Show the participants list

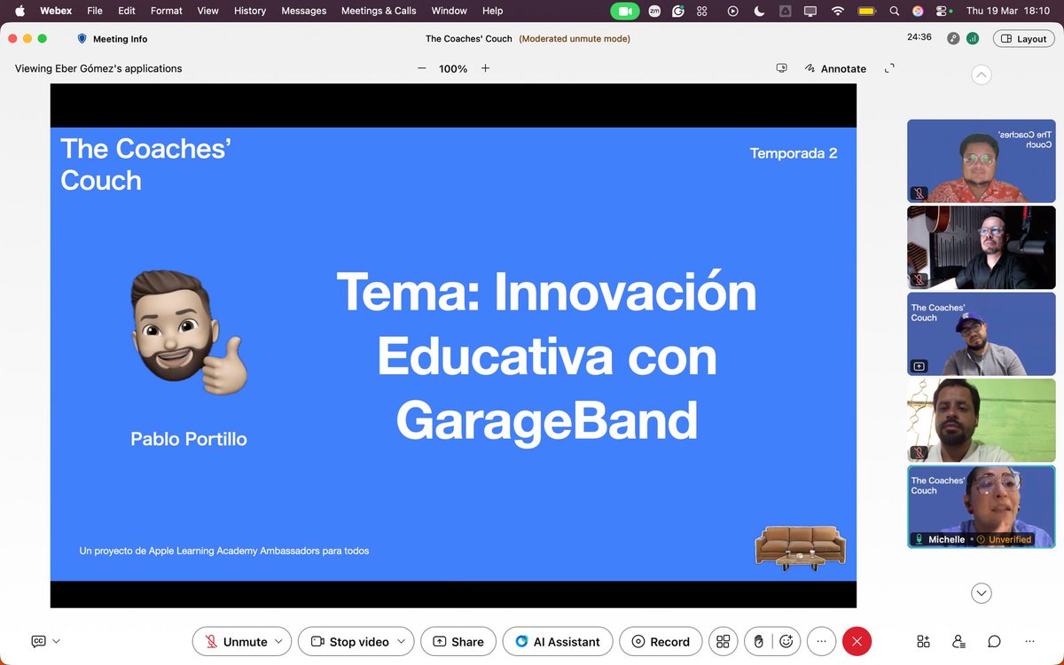tap(958, 641)
